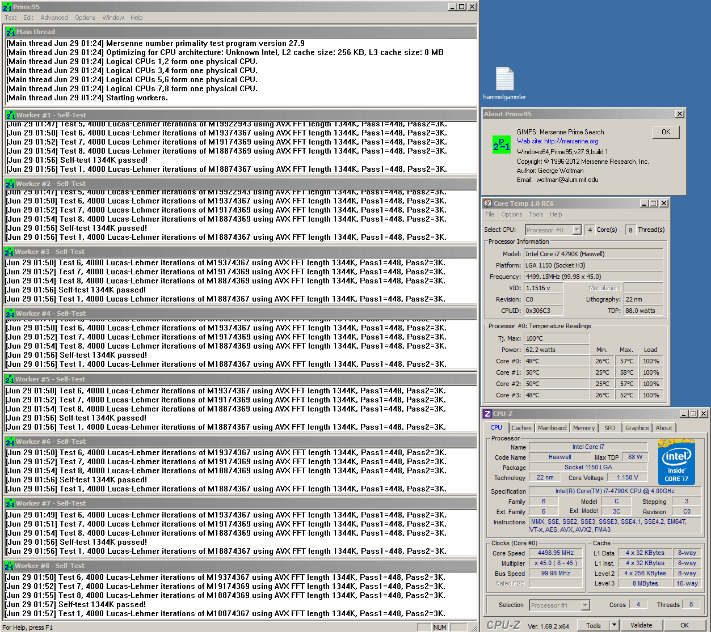Click the Worker #5 Self-Test window icon
The width and height of the screenshot is (711, 632).
[x=10, y=379]
